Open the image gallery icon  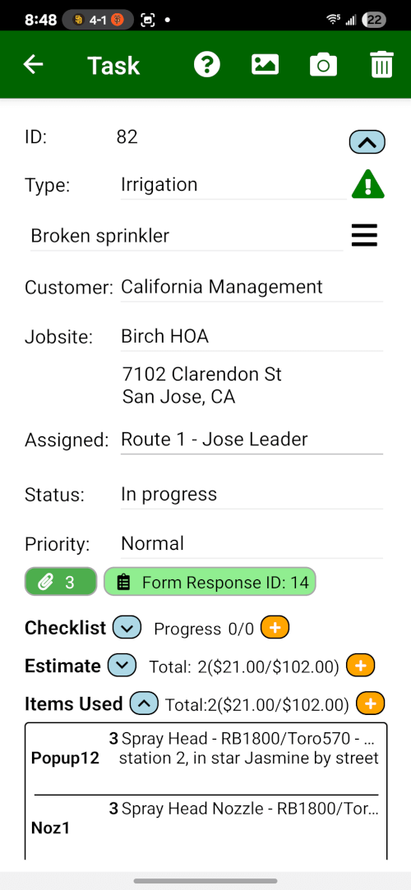click(x=266, y=65)
